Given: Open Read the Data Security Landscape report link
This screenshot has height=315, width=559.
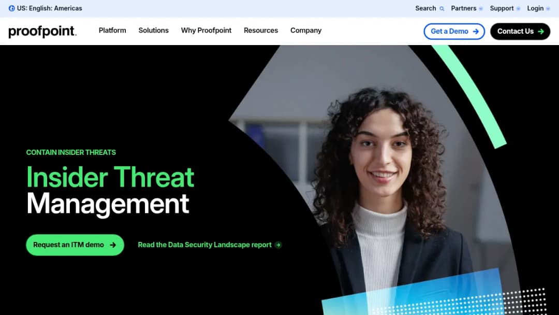Looking at the screenshot, I should [210, 245].
